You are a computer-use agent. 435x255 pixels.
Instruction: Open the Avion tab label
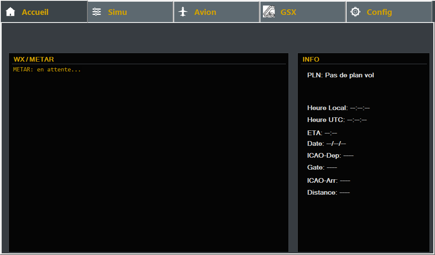click(x=205, y=12)
